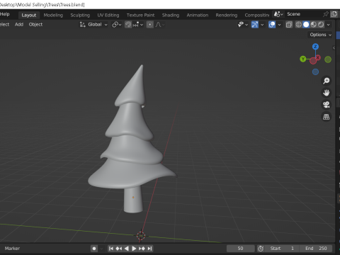Open the Help menu

5,14
